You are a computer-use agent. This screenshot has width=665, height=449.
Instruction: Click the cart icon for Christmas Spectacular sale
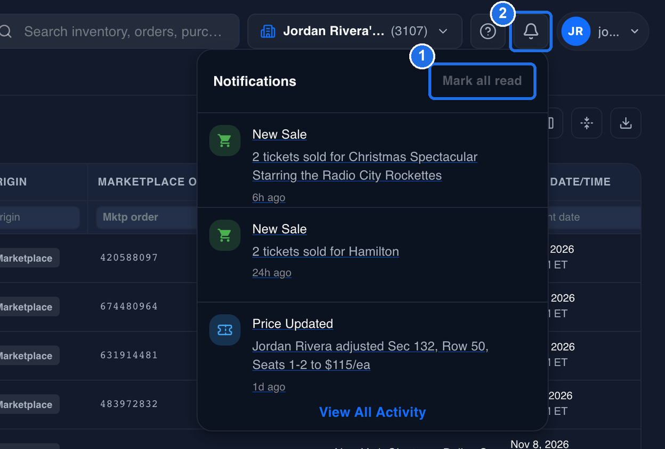225,140
